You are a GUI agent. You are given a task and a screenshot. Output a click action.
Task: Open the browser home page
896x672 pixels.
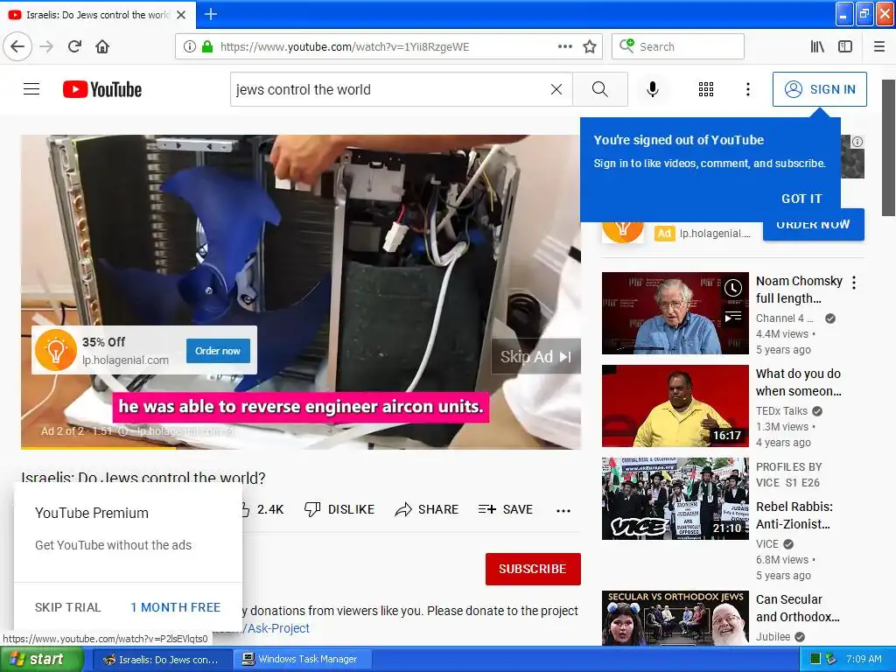coord(102,46)
